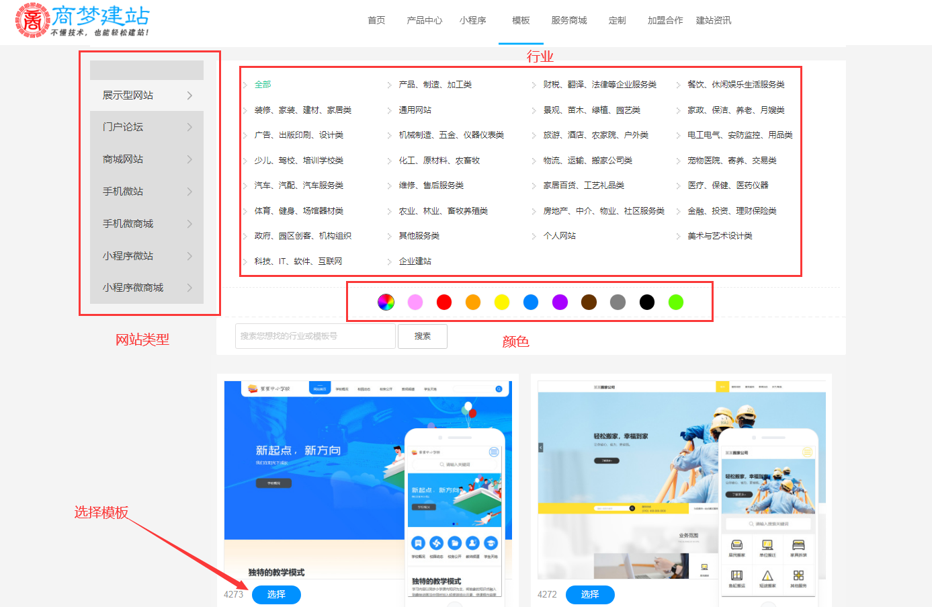
Task: Click the 搜索 search button
Action: 422,336
